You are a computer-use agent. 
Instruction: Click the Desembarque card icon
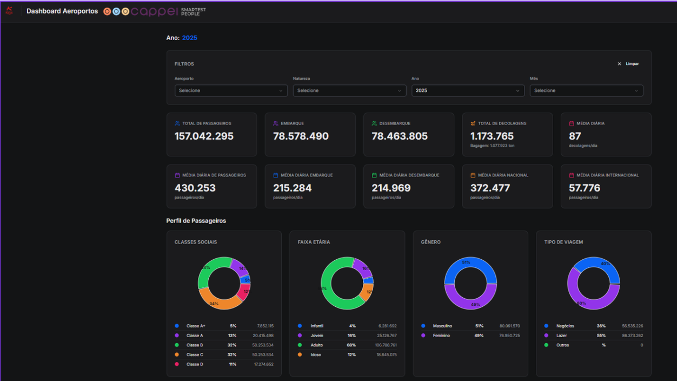374,123
